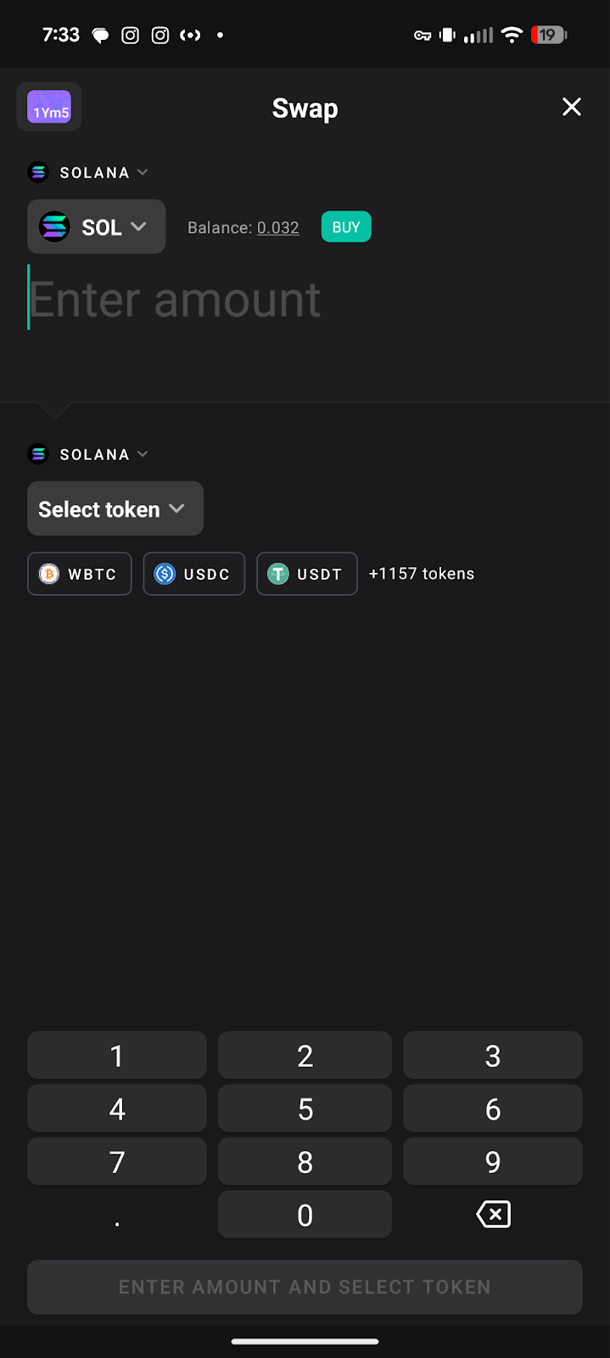Expand the source SOLANA network dropdown
This screenshot has height=1358, width=610.
click(88, 172)
